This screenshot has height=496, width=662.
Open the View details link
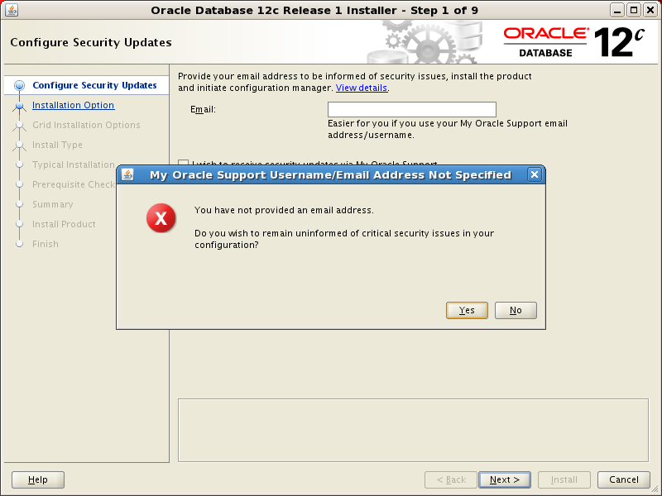[x=362, y=88]
